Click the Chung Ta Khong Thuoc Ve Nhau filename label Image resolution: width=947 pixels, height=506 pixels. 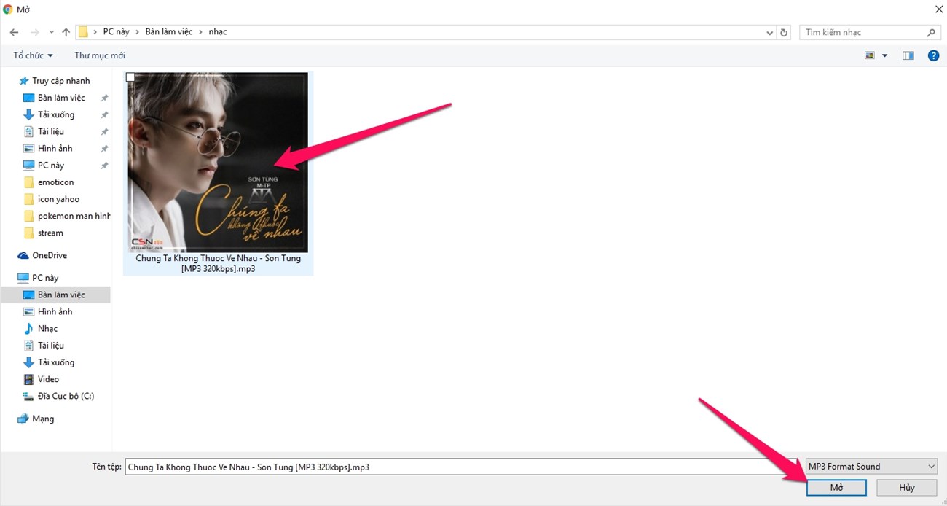coord(218,263)
